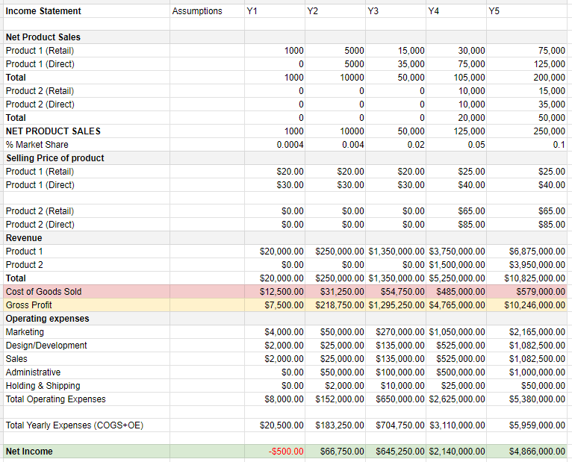Click the $485,000.00 cost of goods cell
Image resolution: width=572 pixels, height=462 pixels.
click(456, 292)
